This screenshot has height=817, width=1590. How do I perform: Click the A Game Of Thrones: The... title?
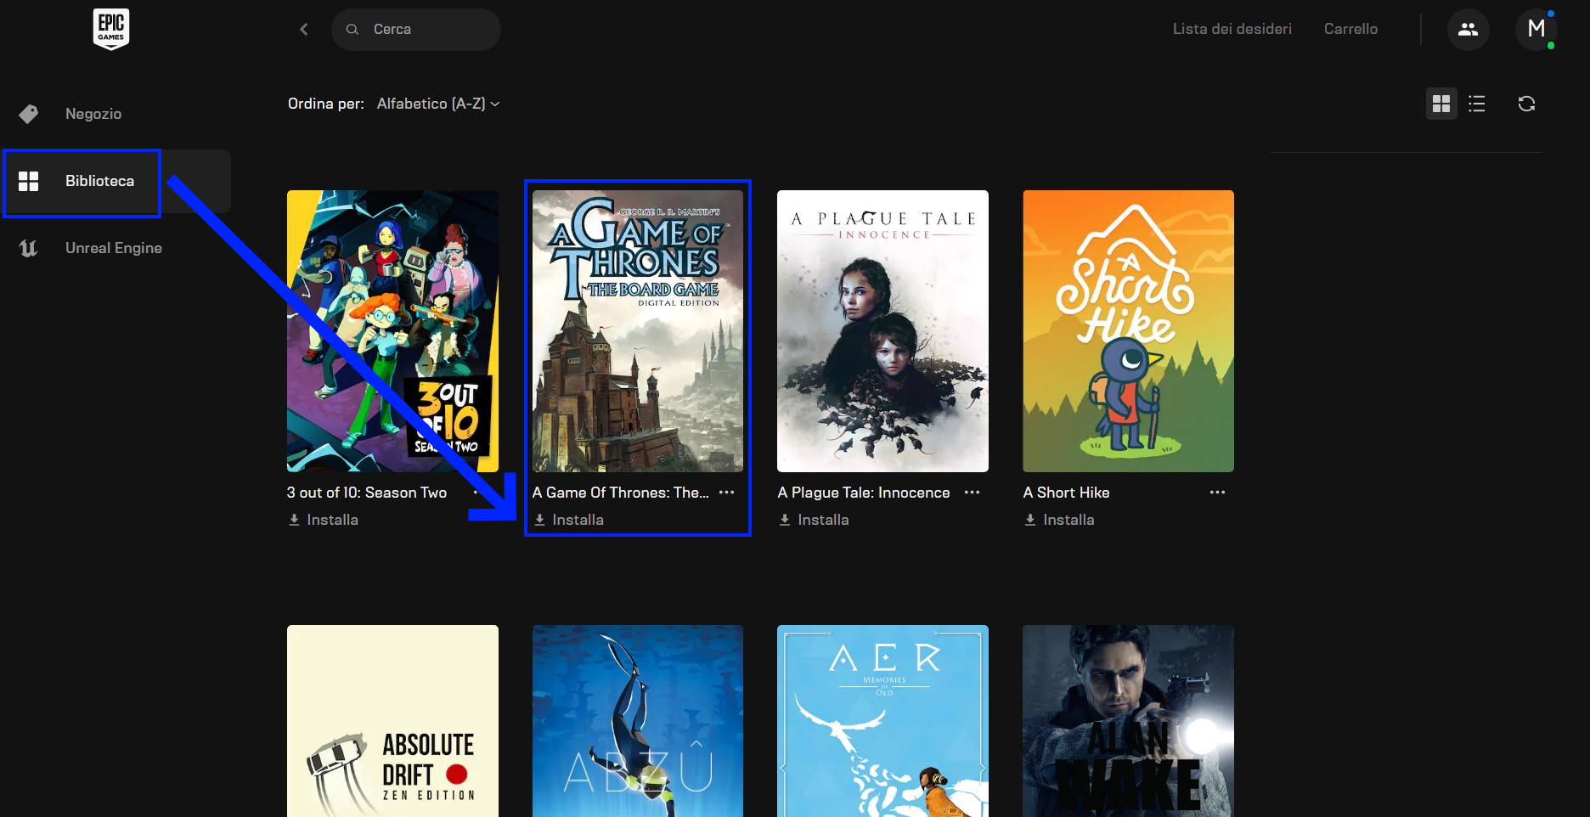620,493
